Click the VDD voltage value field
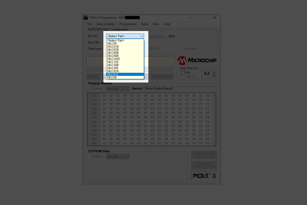 207,74
